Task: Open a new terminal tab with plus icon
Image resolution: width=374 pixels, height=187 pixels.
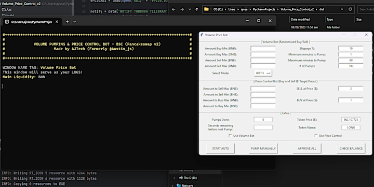Action: (67, 22)
